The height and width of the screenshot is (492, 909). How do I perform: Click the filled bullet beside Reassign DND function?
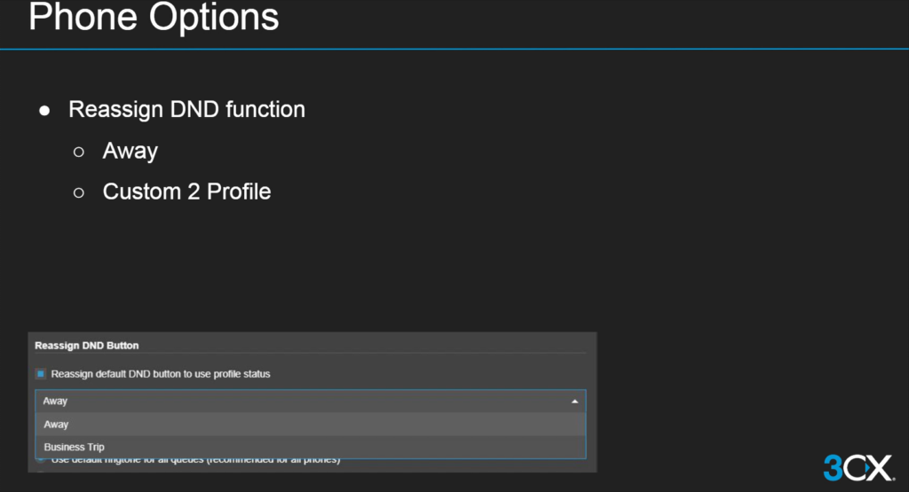[x=44, y=111]
